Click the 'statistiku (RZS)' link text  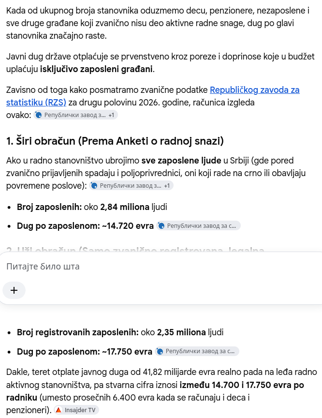[36, 103]
